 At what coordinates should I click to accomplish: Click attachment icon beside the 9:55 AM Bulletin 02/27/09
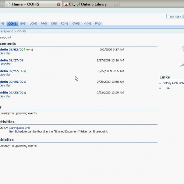pyautogui.click(x=25, y=71)
